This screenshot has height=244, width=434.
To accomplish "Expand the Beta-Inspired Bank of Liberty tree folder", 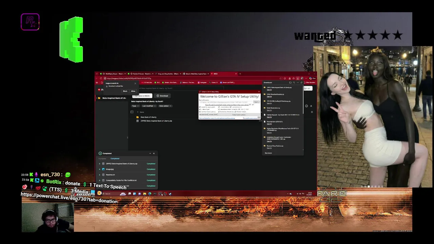I will (x=97, y=98).
